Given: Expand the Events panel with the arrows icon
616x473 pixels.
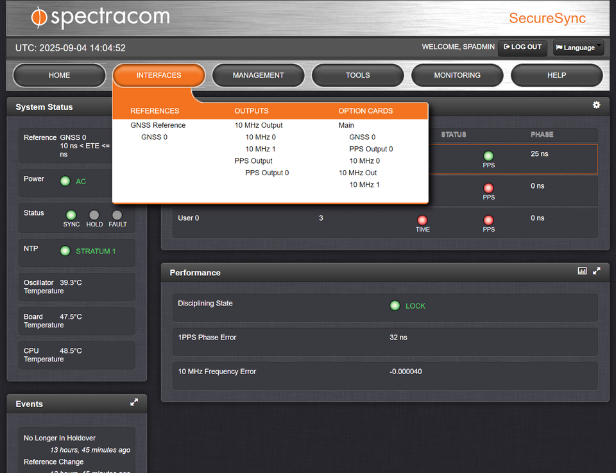Looking at the screenshot, I should point(134,402).
